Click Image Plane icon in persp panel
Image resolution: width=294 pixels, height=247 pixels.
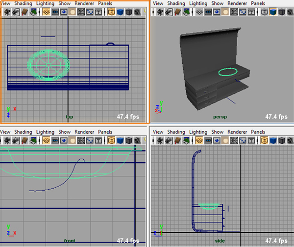coord(186,12)
